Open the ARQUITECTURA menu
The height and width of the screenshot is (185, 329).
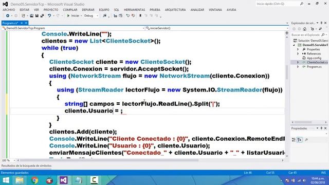pyautogui.click(x=175, y=10)
